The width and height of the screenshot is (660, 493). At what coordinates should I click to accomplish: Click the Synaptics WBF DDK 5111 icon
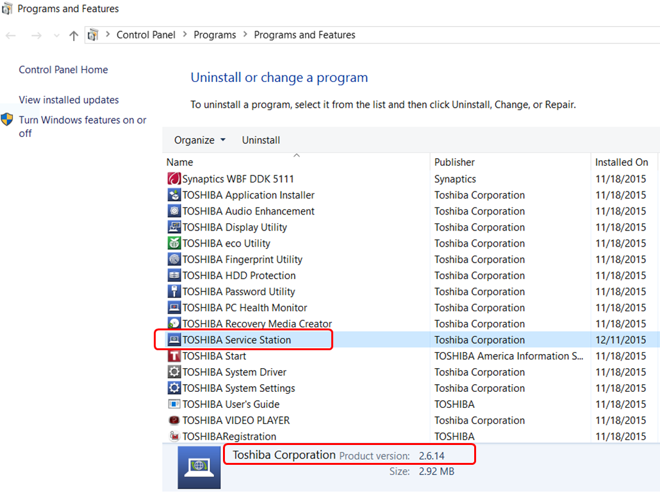174,179
